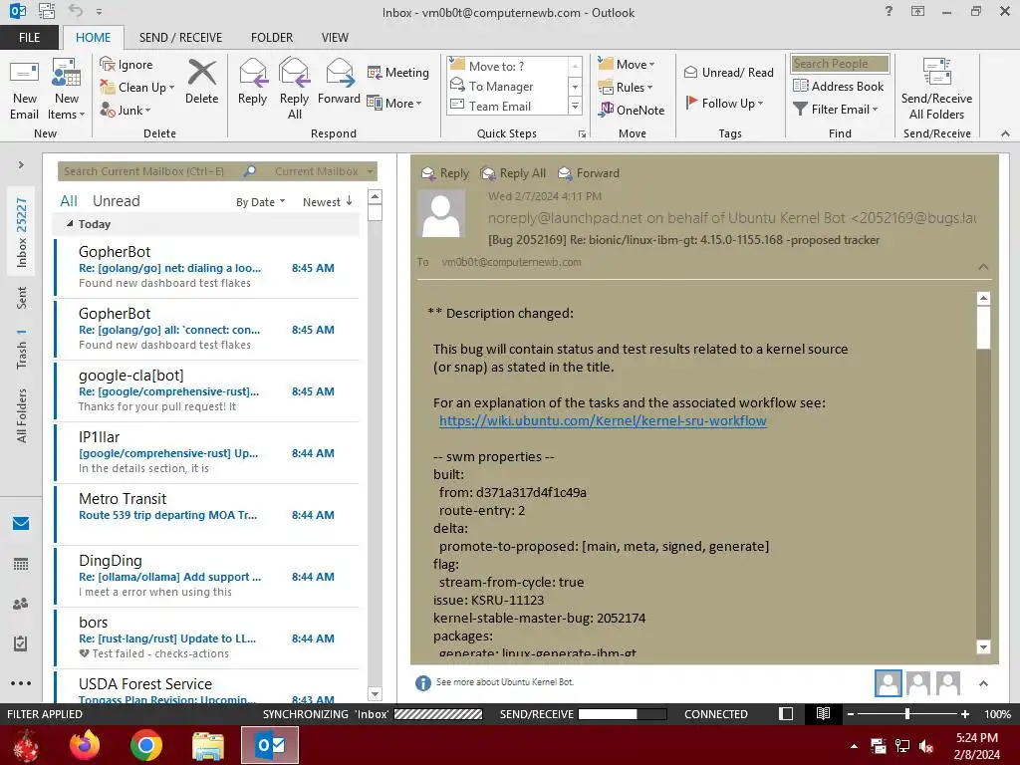Open the DingDing ollama email
This screenshot has height=765, width=1020.
coord(207,577)
